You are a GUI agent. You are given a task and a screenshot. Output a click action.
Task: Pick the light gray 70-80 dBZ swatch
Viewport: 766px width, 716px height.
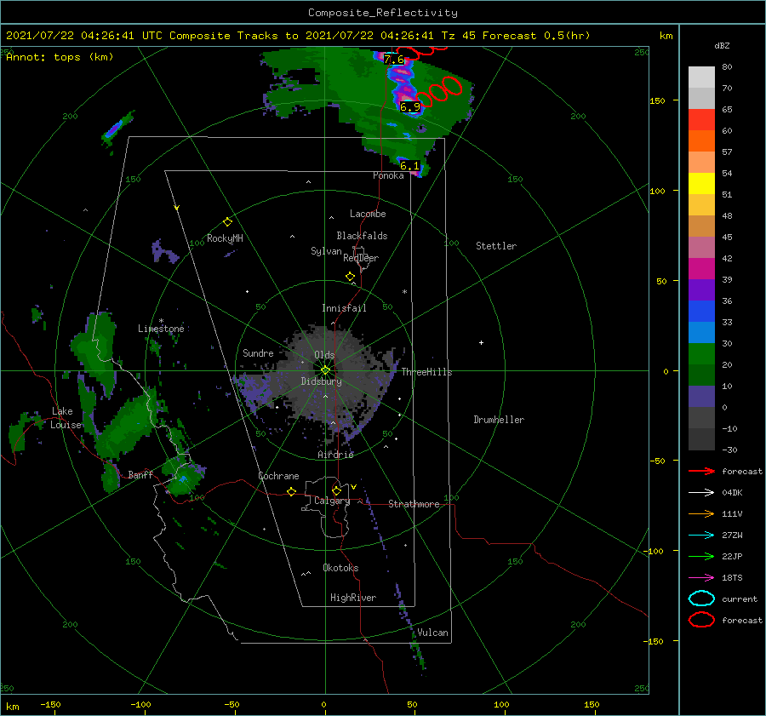[701, 77]
